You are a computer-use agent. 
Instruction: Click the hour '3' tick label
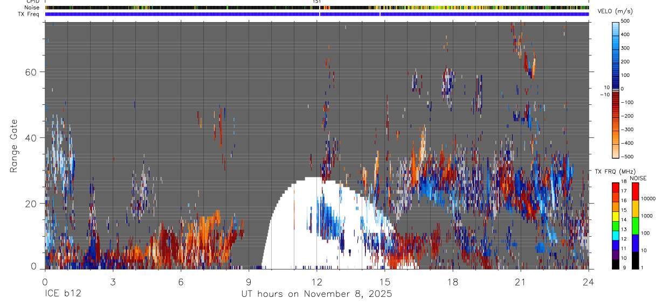click(113, 282)
